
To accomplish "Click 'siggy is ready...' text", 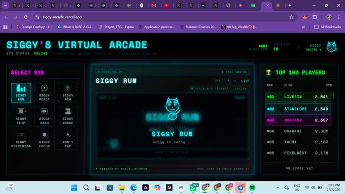I will [172, 142].
